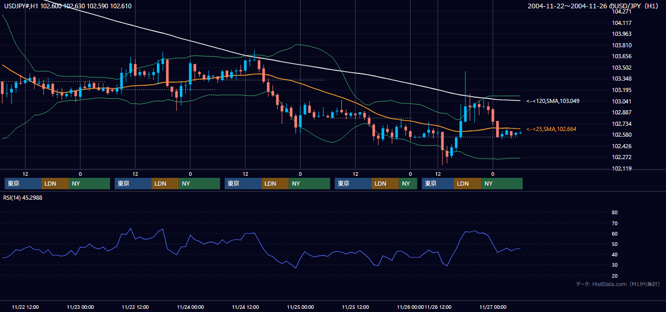
Task: Click the 120 SMA label reading 103.049
Action: 553,101
